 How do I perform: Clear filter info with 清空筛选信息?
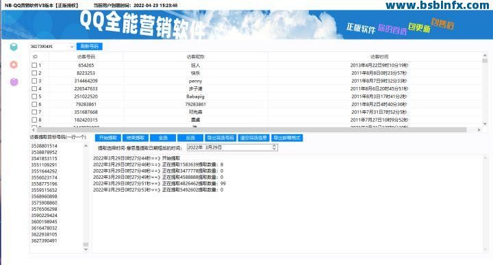[253, 138]
